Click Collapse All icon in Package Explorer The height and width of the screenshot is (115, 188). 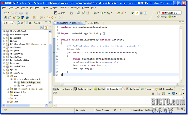(x=41, y=27)
